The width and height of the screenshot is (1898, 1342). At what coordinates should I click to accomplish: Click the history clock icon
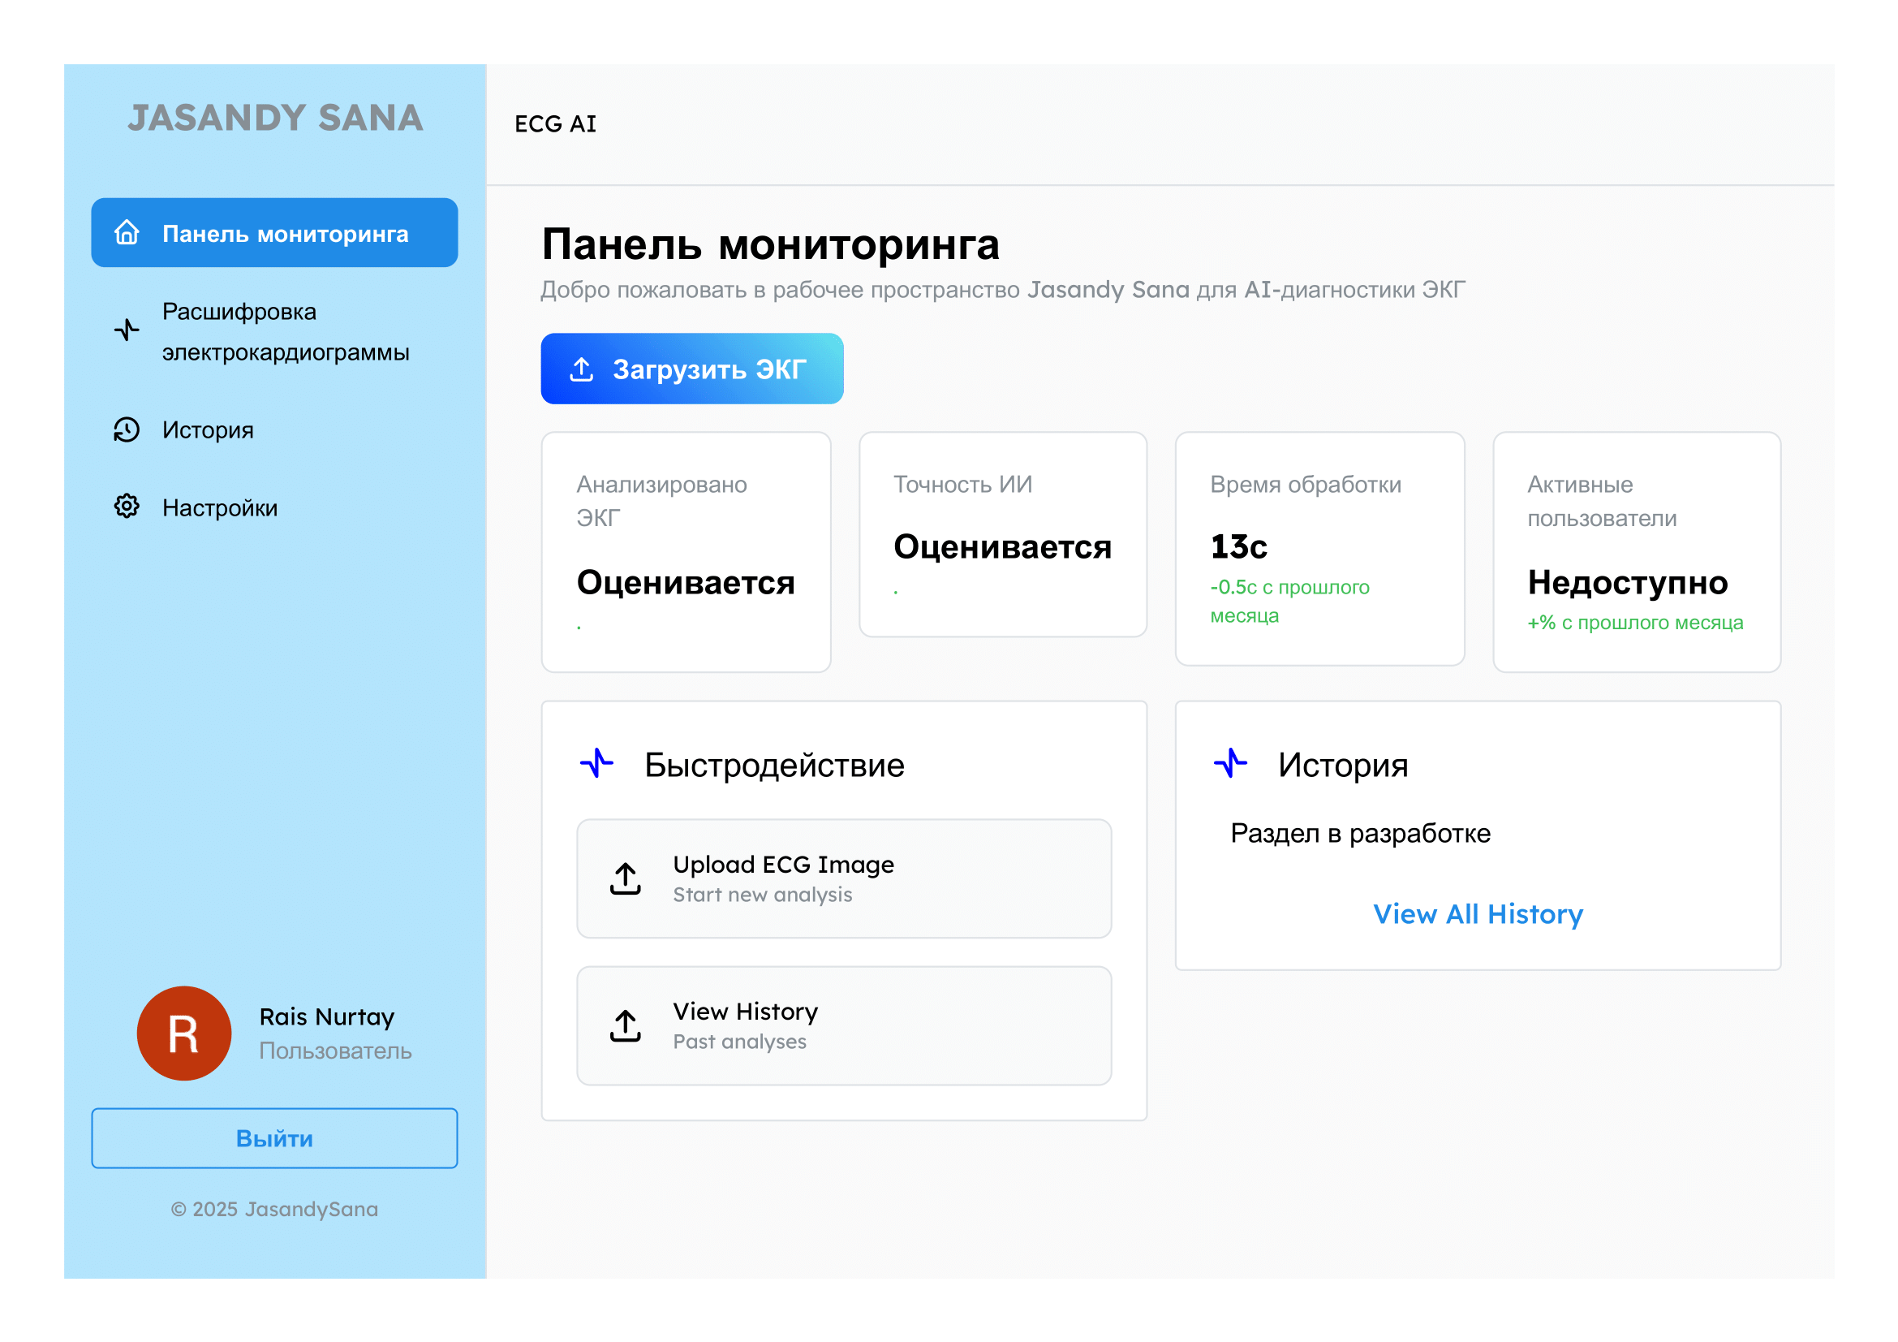tap(127, 430)
